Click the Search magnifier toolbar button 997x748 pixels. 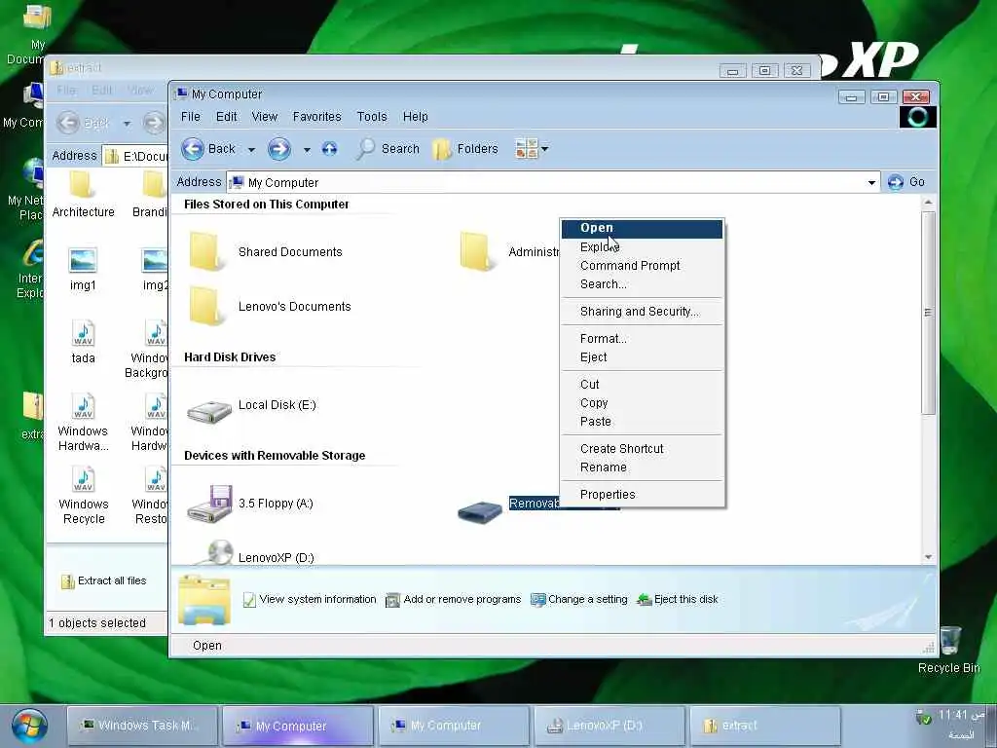(388, 149)
